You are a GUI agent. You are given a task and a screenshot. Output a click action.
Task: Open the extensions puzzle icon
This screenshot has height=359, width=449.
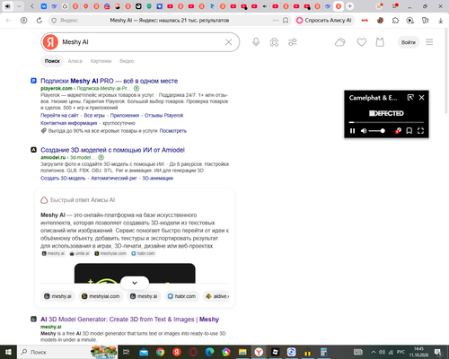pyautogui.click(x=395, y=21)
